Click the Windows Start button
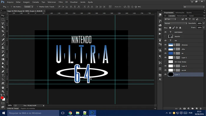 [x=4, y=113]
